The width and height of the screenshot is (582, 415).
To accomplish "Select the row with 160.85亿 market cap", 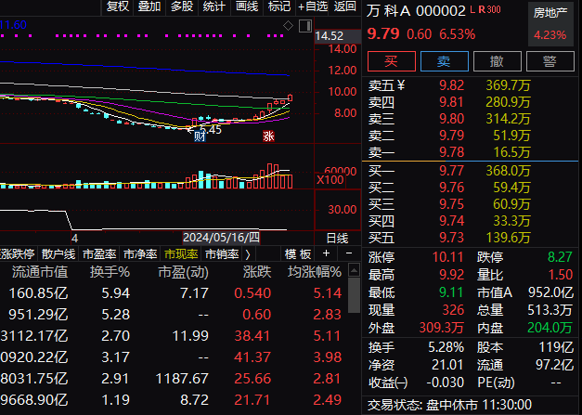I will [174, 293].
